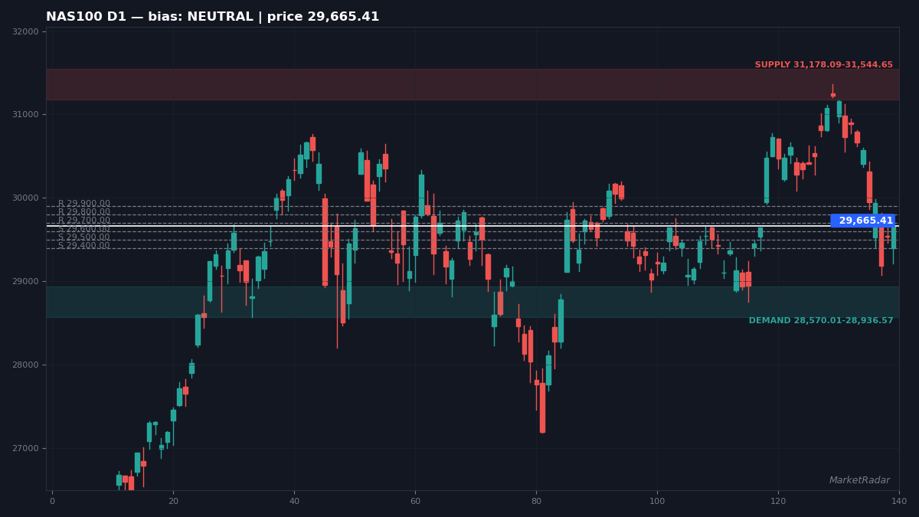Click the S 29,500.00 support label

(84, 237)
